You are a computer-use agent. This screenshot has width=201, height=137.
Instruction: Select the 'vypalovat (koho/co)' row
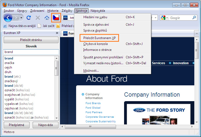tap(29, 104)
